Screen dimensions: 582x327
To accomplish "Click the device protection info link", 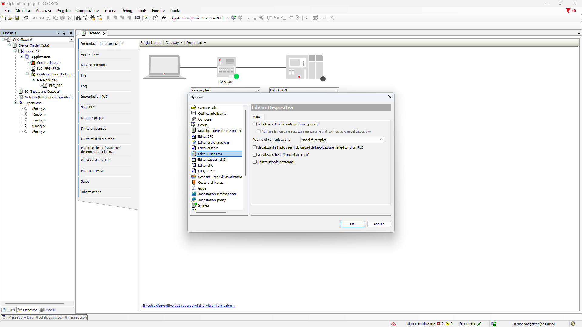I will [189, 306].
